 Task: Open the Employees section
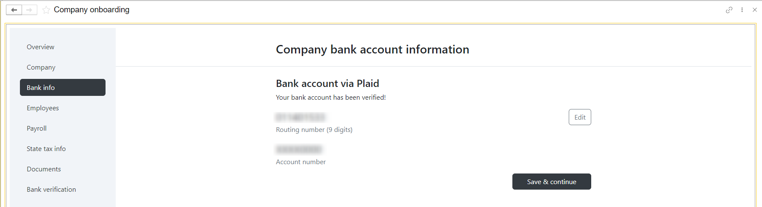(43, 108)
